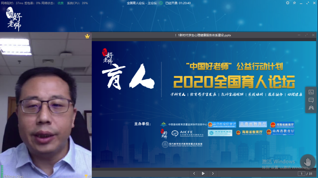Click the 全国育人论坛 - 主论坛 title

[142, 3]
